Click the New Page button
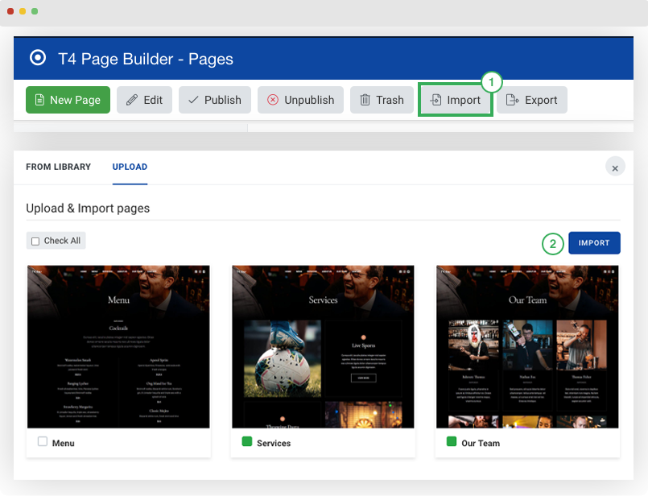Viewport: 648px width, 496px height. click(68, 100)
